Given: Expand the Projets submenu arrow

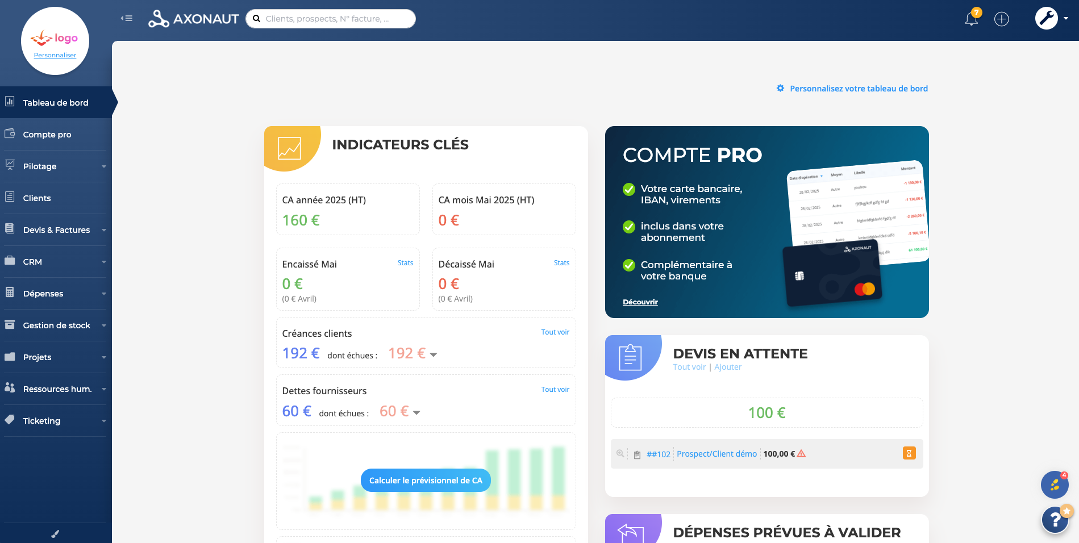Looking at the screenshot, I should (104, 357).
